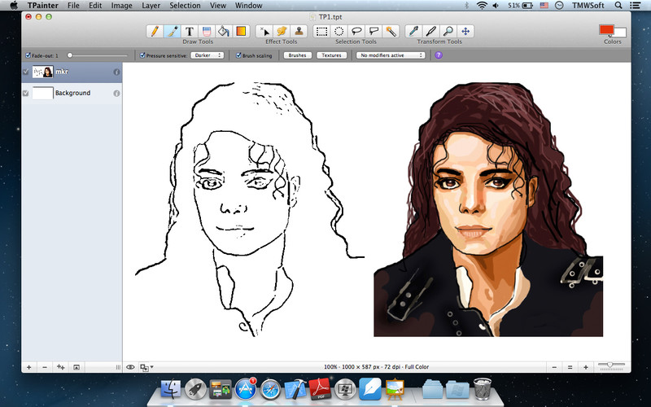Select the Paint Bucket fill tool
This screenshot has height=407, width=651.
click(223, 31)
